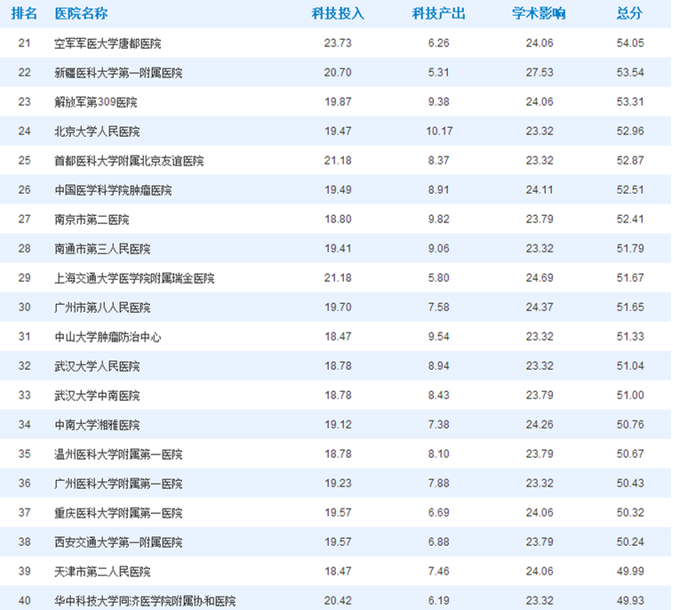Select hospital name 首都医科大学附属北京友谊医院

coord(129,161)
